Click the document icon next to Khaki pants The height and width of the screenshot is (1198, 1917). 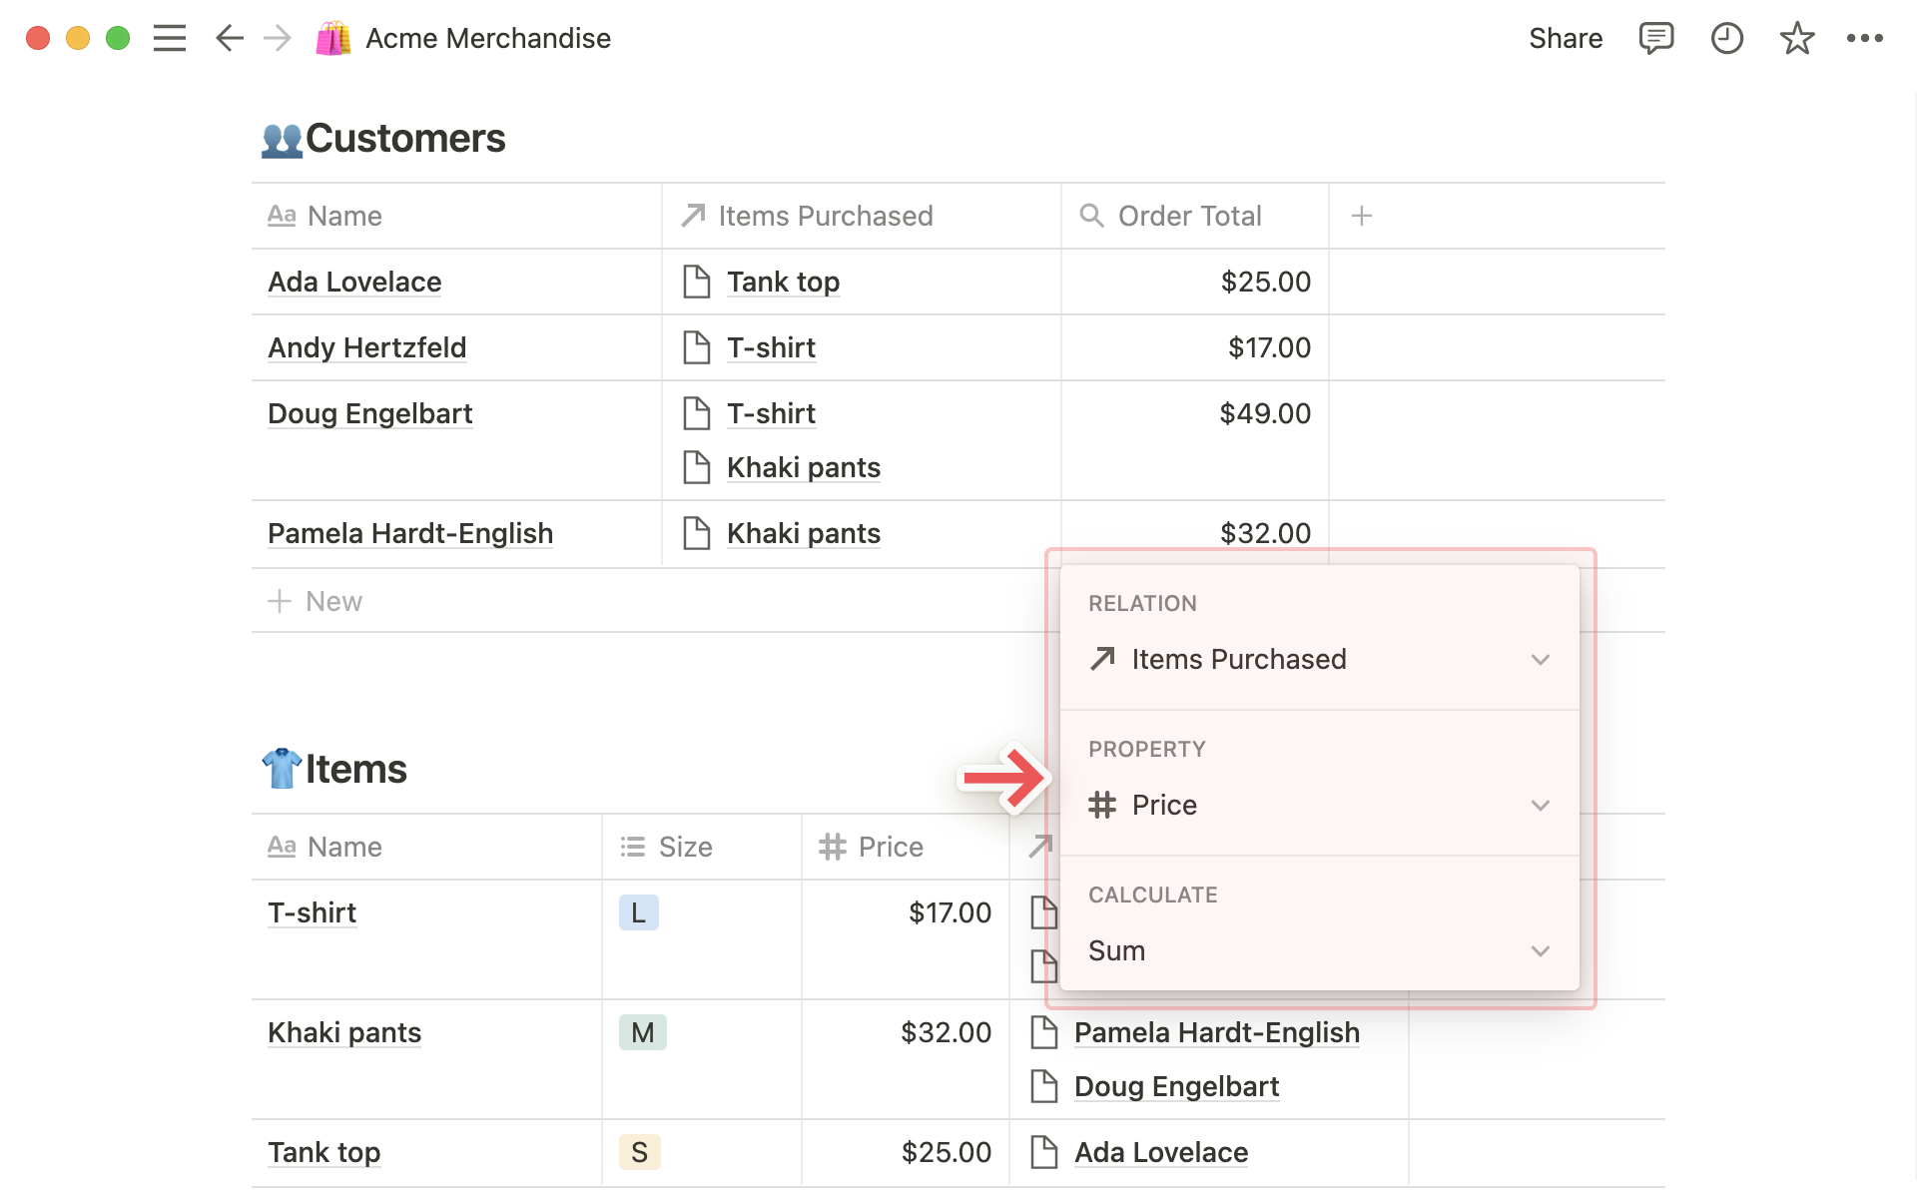coord(697,466)
